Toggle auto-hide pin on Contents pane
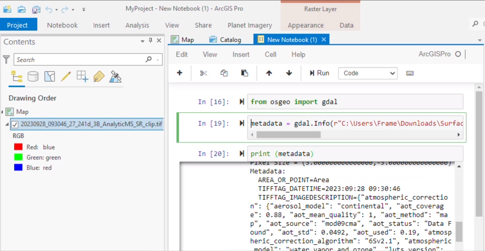This screenshot has width=485, height=251. pos(151,41)
